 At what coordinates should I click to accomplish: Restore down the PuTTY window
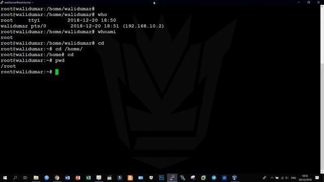click(308, 3)
